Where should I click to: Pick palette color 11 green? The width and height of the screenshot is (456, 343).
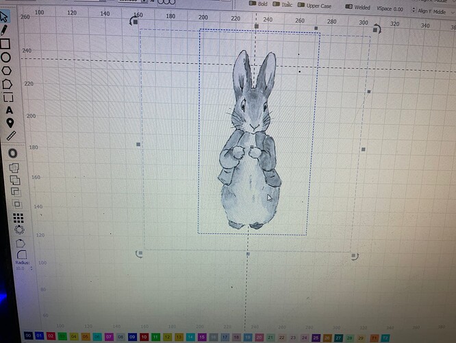155,338
